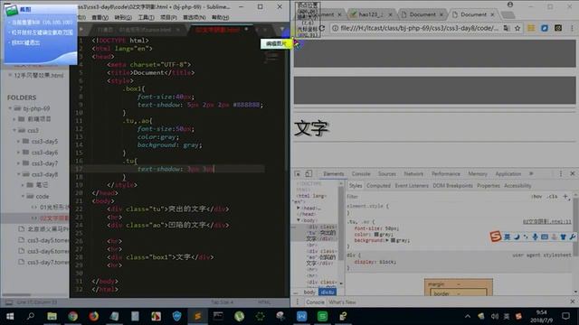Activate DevTools inspect element picker
This screenshot has height=325, width=579.
click(x=298, y=173)
